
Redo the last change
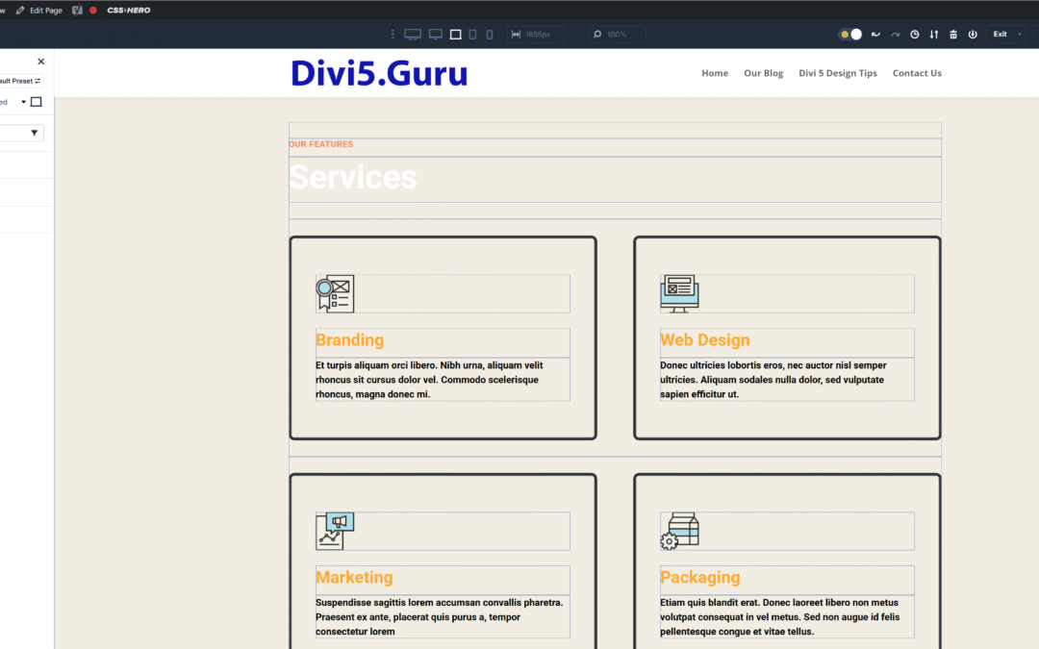pos(896,35)
